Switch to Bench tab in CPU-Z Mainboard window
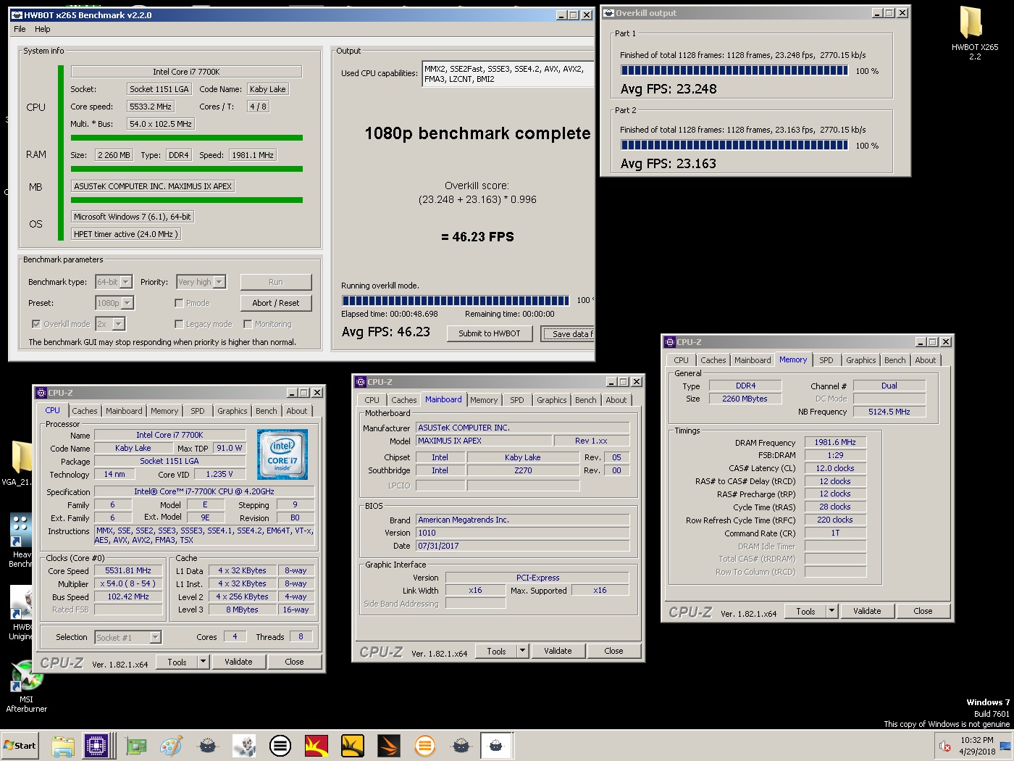 [586, 400]
